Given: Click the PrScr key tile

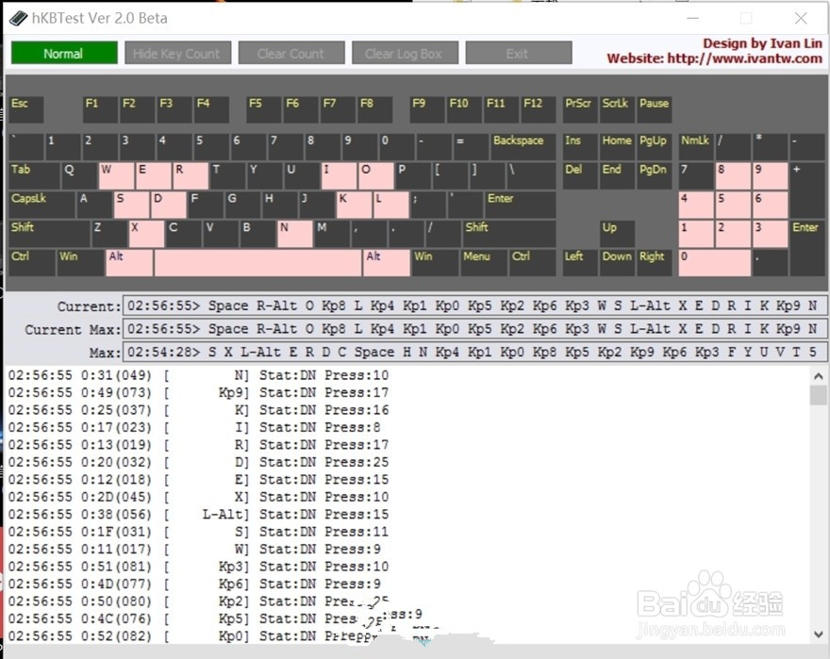Looking at the screenshot, I should pos(580,109).
